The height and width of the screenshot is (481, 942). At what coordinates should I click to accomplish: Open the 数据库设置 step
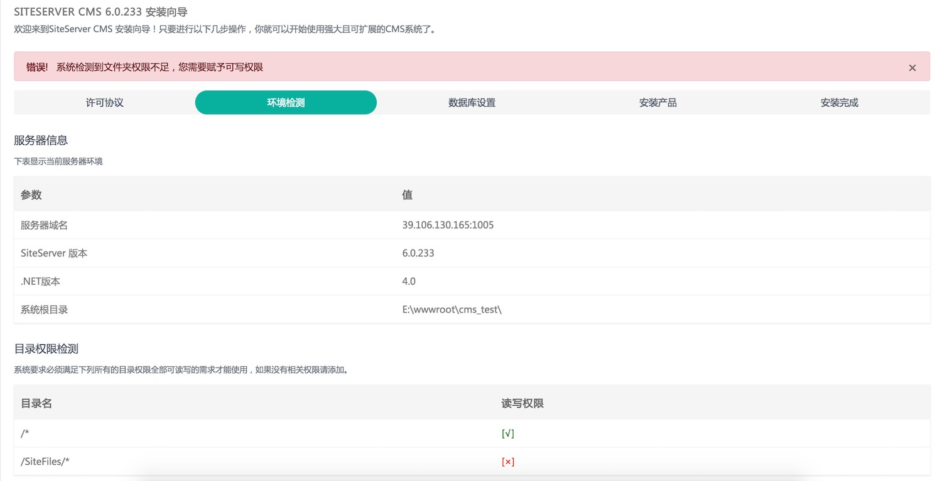click(x=472, y=103)
